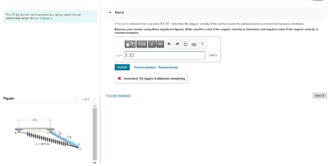Select the subscript/superscript arrows button
This screenshot has width=333, height=164.
coord(152,44)
